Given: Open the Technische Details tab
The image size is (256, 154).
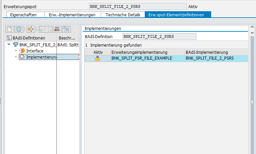Looking at the screenshot, I should (x=123, y=15).
